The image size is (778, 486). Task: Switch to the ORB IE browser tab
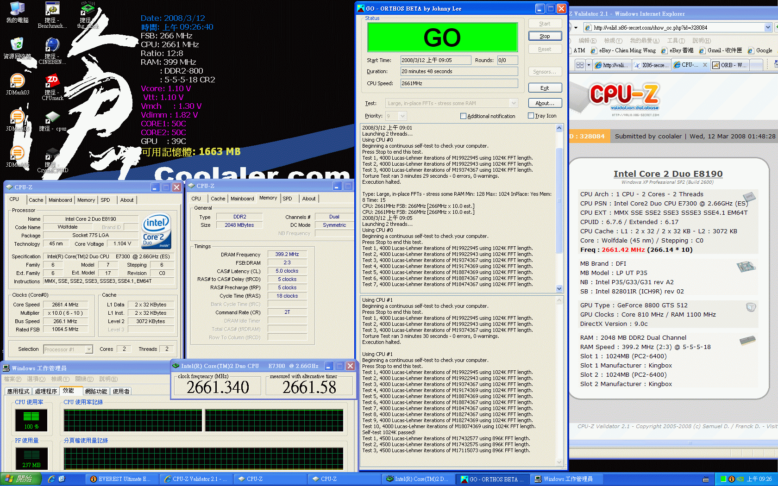[x=729, y=65]
